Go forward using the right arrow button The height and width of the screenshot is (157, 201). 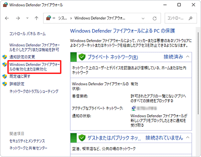coord(18,18)
